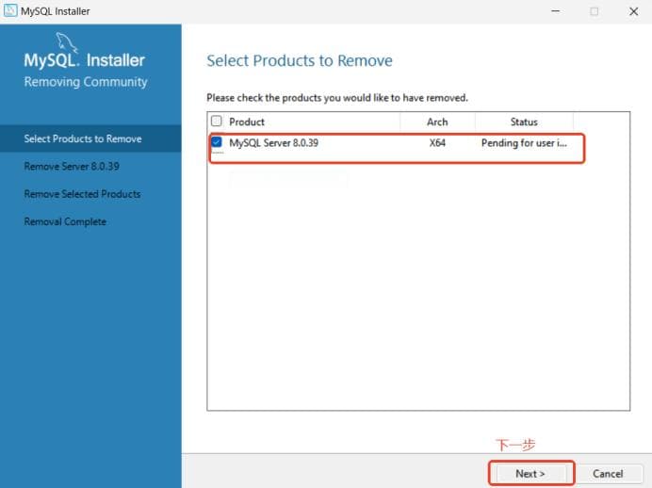Click the 'Please check the products' instruction text
Screen dimensions: 652x488
pyautogui.click(x=337, y=98)
